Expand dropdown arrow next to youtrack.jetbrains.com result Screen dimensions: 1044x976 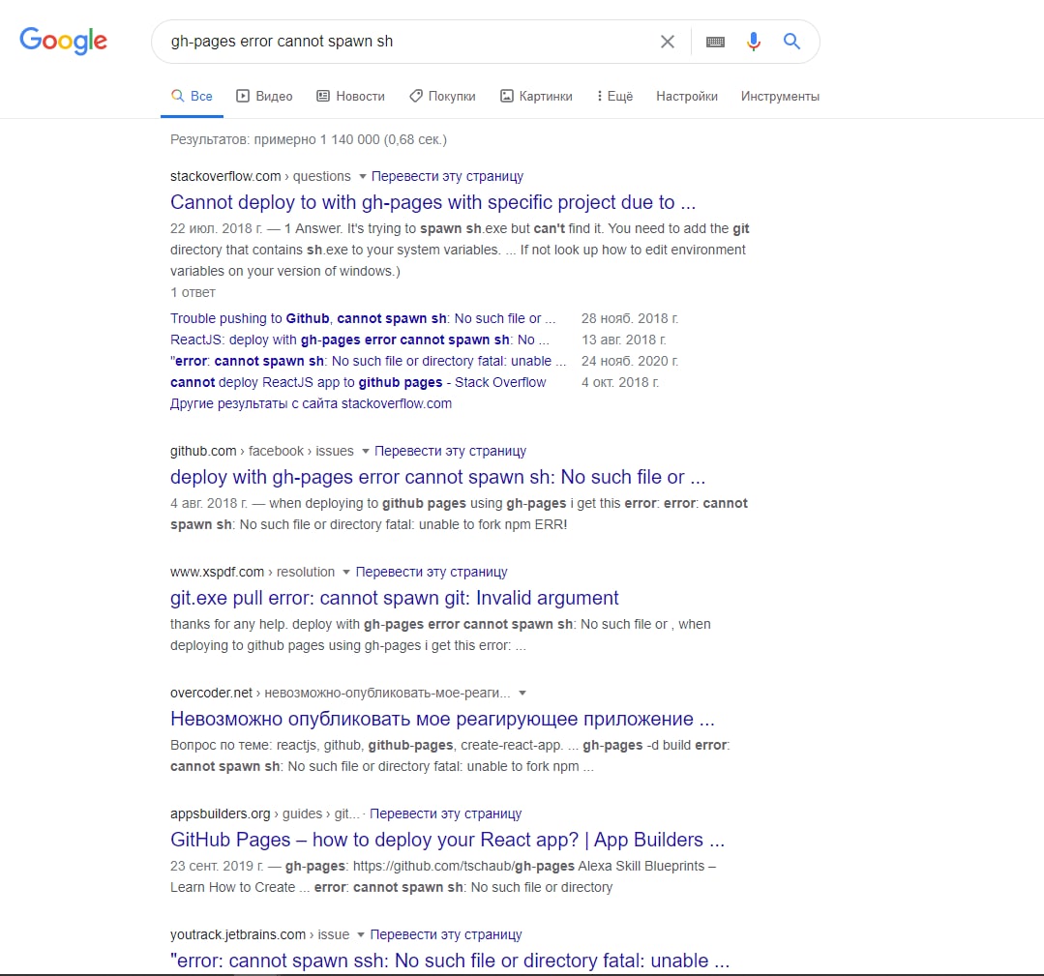click(x=361, y=934)
